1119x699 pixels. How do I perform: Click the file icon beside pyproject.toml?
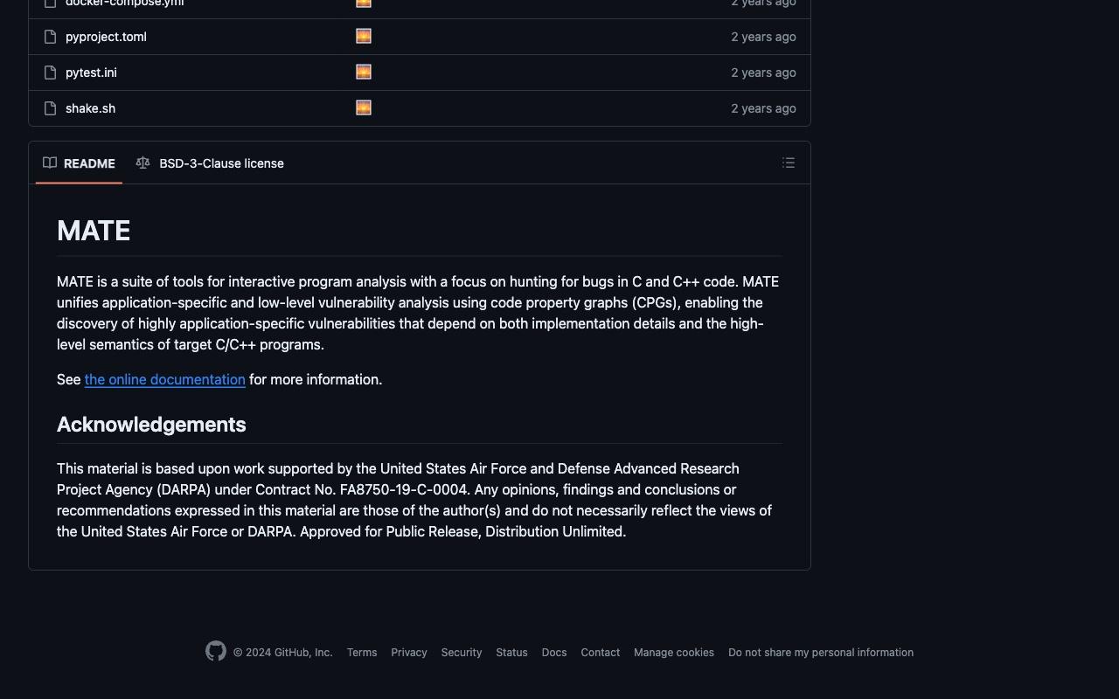pos(50,37)
